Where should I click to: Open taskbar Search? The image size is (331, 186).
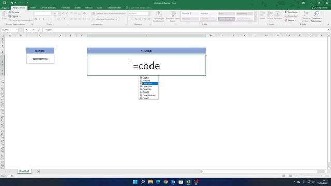coord(143,182)
